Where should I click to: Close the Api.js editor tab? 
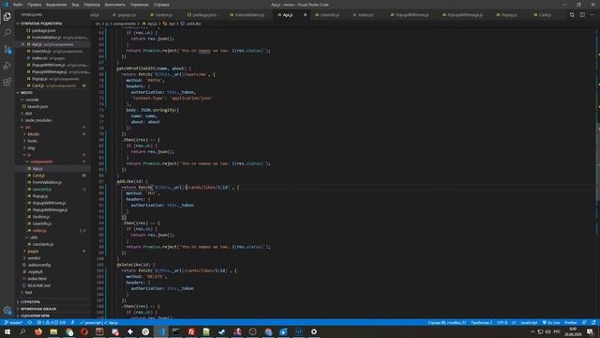[x=305, y=15]
